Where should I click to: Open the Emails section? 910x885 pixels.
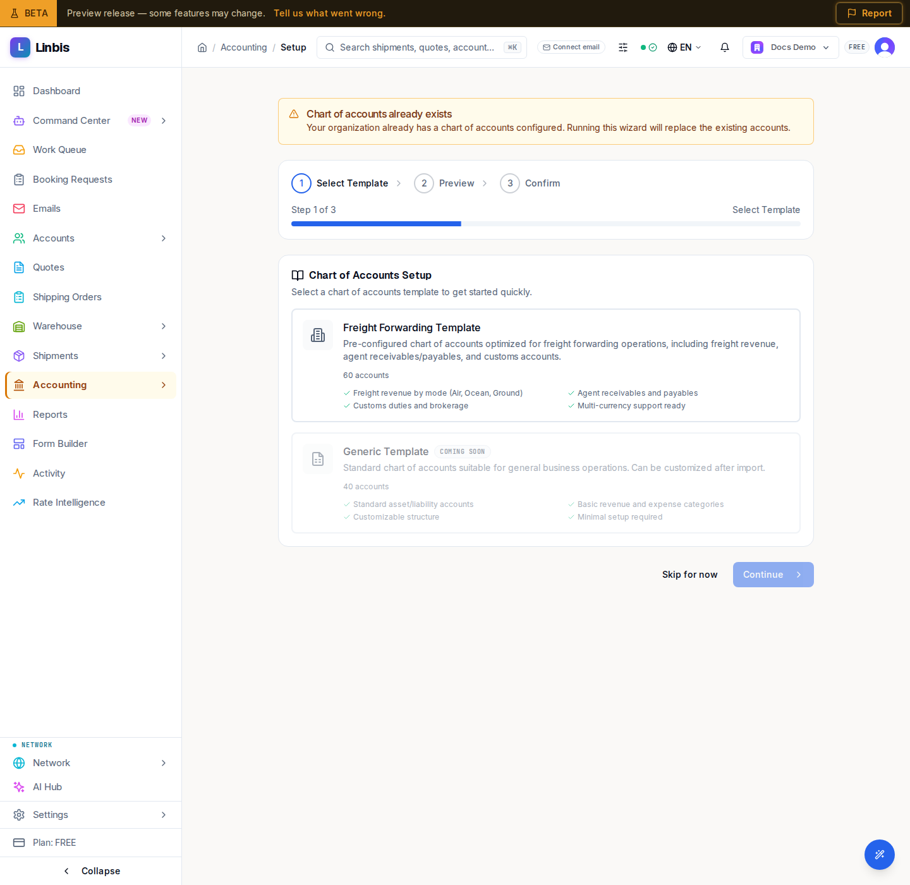click(90, 209)
